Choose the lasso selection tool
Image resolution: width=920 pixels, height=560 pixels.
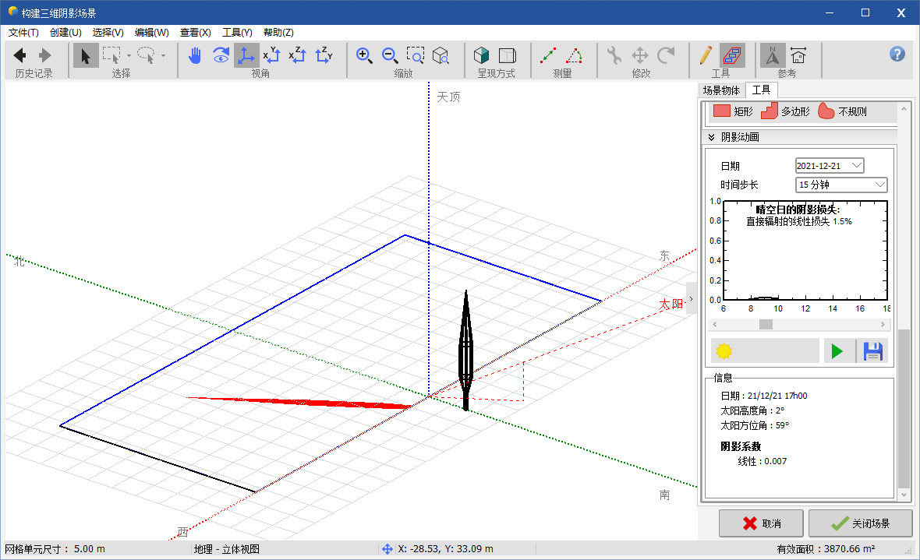(x=146, y=56)
